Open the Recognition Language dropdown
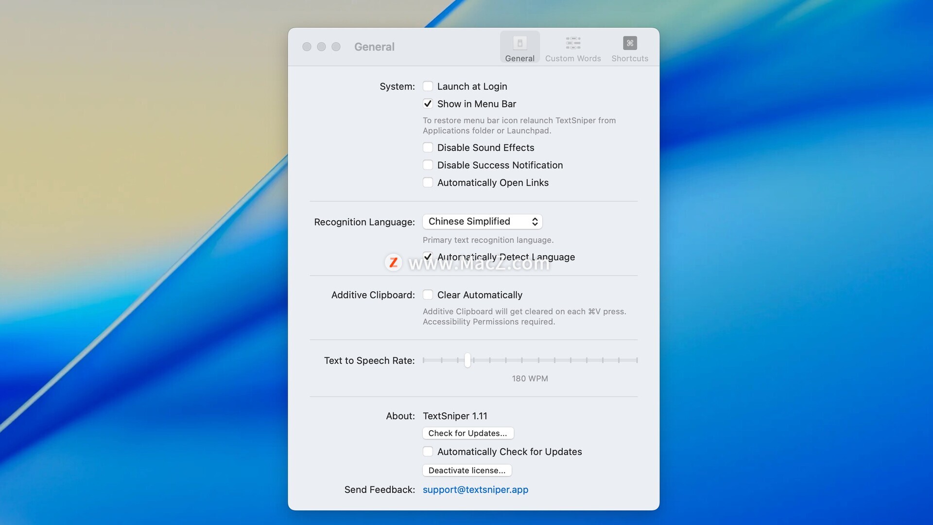This screenshot has width=933, height=525. [483, 222]
